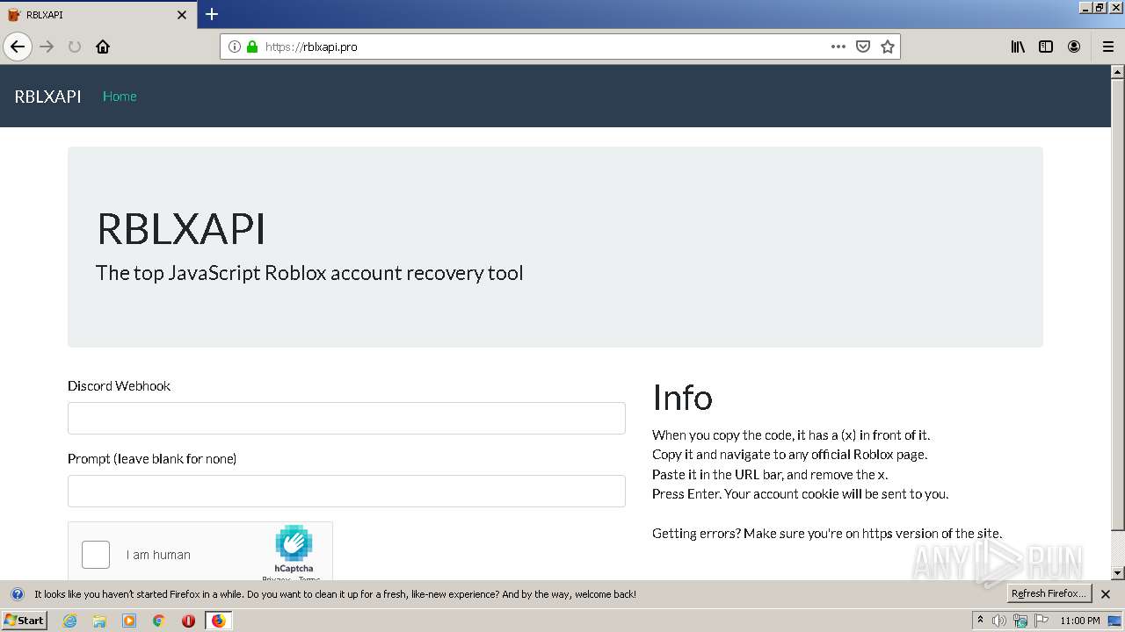The height and width of the screenshot is (632, 1125).
Task: Click the Info heading
Action: tap(682, 398)
